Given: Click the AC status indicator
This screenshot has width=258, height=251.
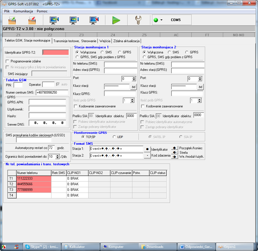Looking at the screenshot, I should coord(176,35).
